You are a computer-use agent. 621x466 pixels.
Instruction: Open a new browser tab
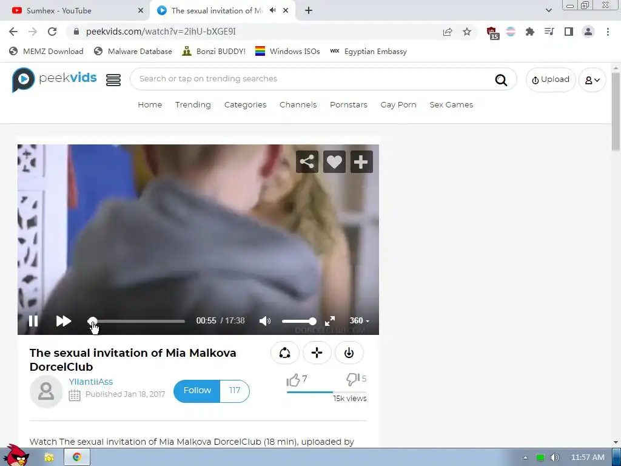click(x=309, y=11)
